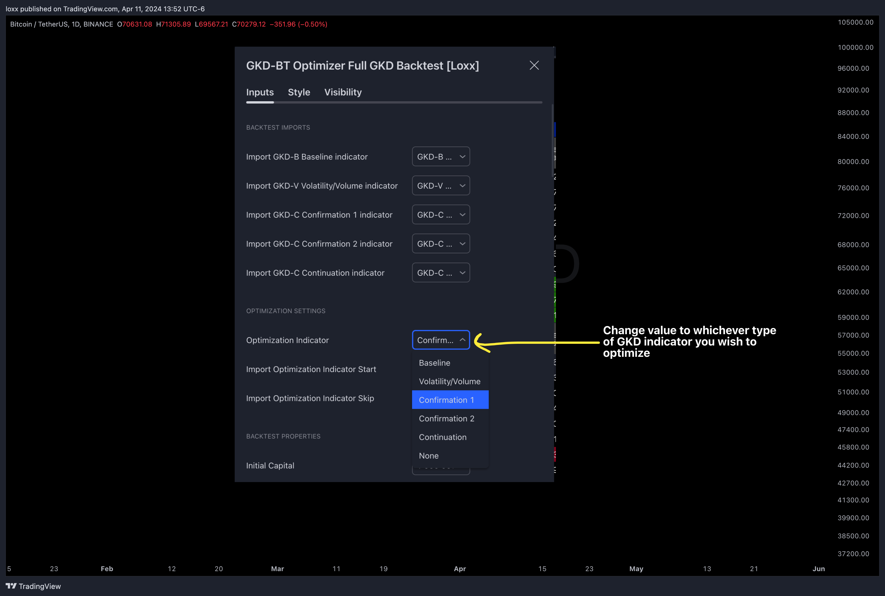Click the dialog title GKD-BT Optimizer Full GKD Backtest
The height and width of the screenshot is (596, 885).
[362, 66]
